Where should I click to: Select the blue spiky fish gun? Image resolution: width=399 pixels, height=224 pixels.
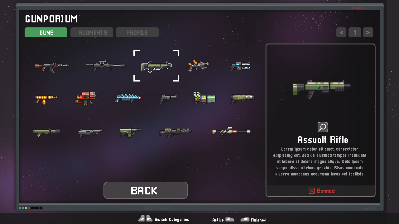128,98
